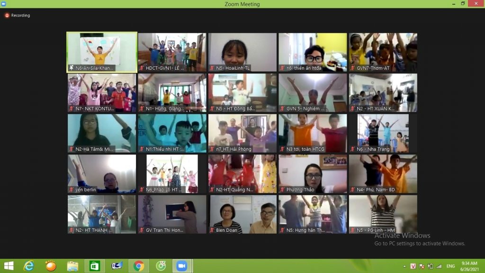
Task: Select the GVN7-Thơm-AT video tile
Action: (383, 52)
